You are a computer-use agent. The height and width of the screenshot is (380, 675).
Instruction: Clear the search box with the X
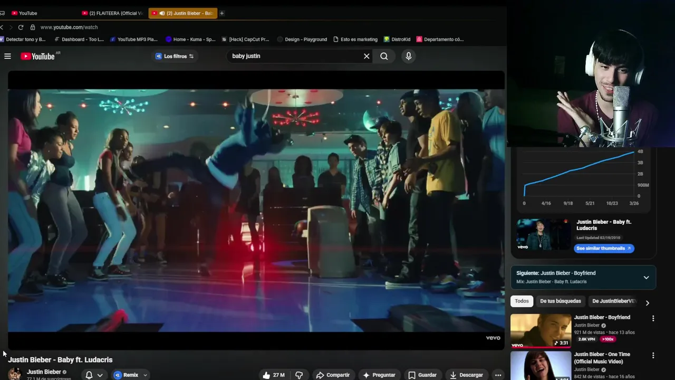pyautogui.click(x=367, y=56)
